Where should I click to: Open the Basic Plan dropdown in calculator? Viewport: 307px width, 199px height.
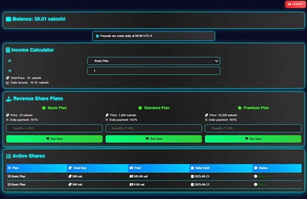(153, 61)
